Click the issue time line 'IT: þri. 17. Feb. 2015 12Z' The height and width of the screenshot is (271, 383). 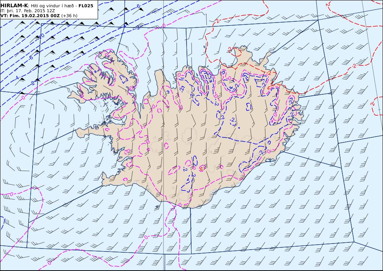click(28, 11)
